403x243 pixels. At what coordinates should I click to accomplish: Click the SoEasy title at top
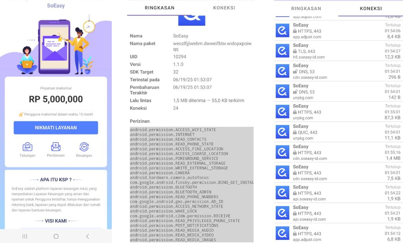click(x=56, y=6)
